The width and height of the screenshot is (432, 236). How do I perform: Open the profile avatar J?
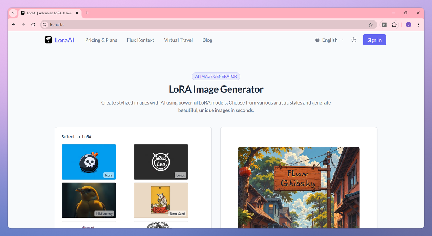(409, 25)
